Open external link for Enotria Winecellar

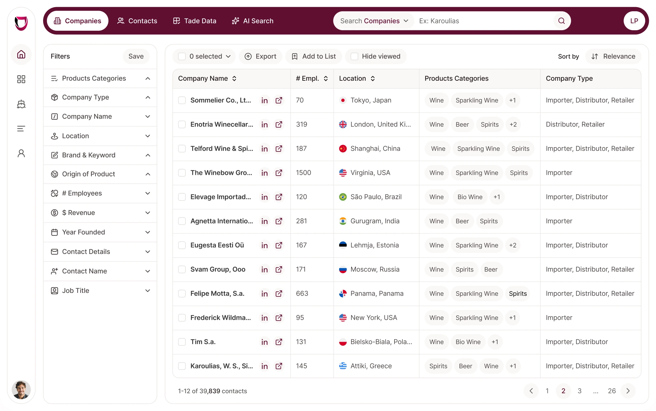279,125
